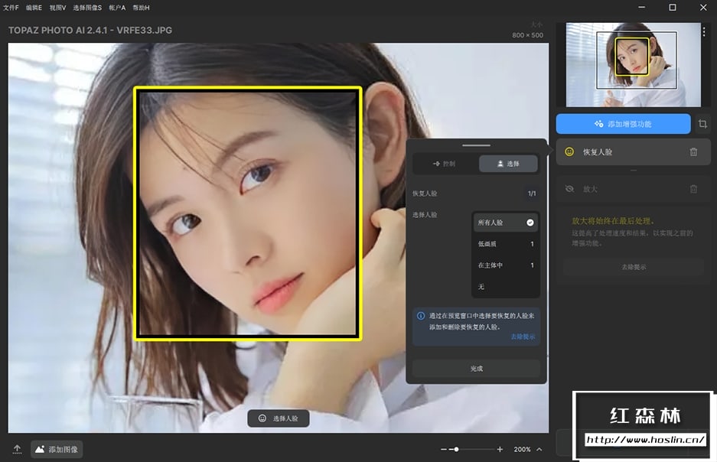Click the 完成 button
The image size is (717, 462).
pyautogui.click(x=476, y=369)
